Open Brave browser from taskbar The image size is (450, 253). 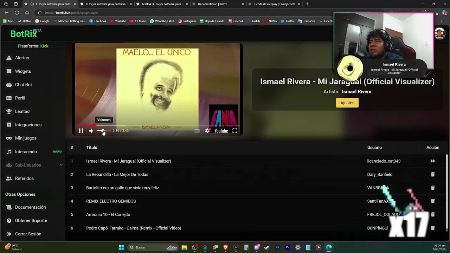coord(226,247)
